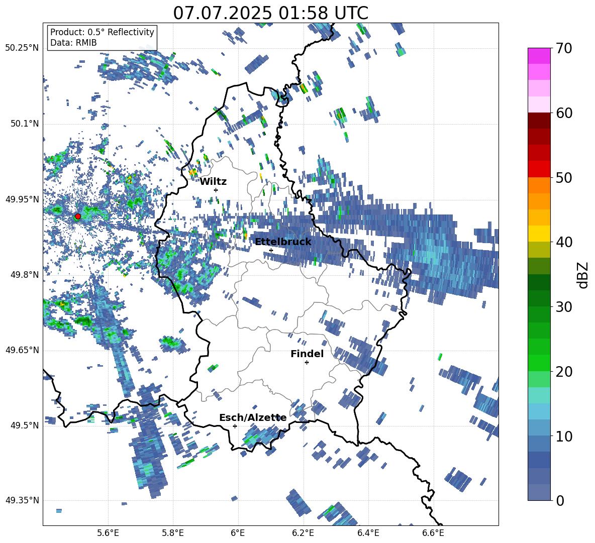This screenshot has height=543, width=595.
Task: Click the Esch/Alzette city label
Action: [253, 418]
